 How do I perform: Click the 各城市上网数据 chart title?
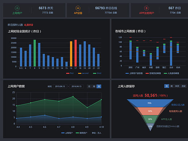click(131, 31)
